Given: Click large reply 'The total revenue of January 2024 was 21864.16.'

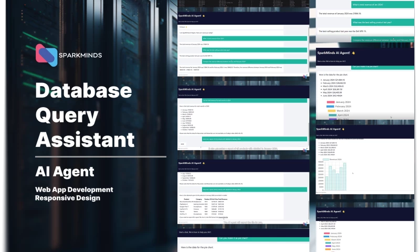Looking at the screenshot, I should point(340,14).
